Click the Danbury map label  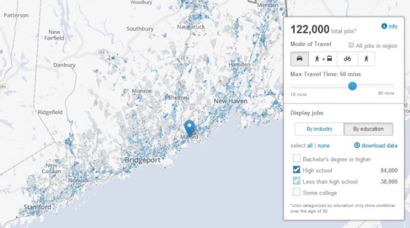click(64, 65)
